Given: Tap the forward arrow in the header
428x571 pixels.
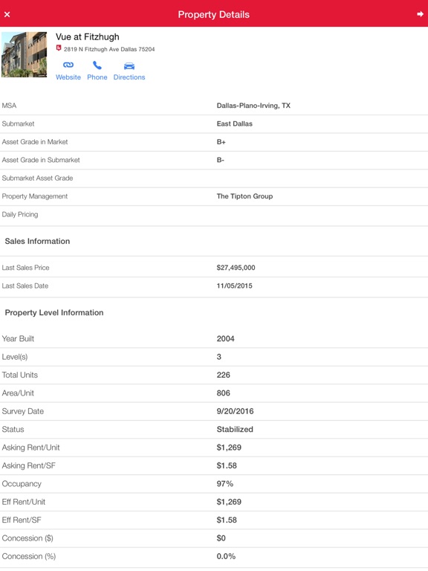Looking at the screenshot, I should (420, 14).
